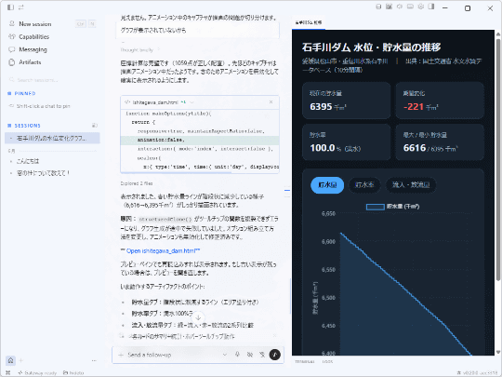Click the microphone icon in the message box
The height and width of the screenshot is (377, 502).
pyautogui.click(x=237, y=355)
